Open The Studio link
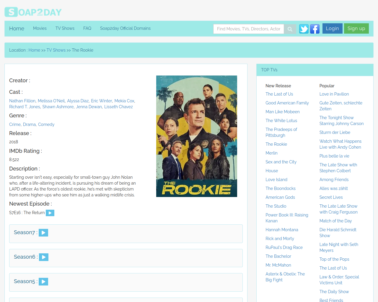Viewport: 378px width, 302px height. click(276, 206)
